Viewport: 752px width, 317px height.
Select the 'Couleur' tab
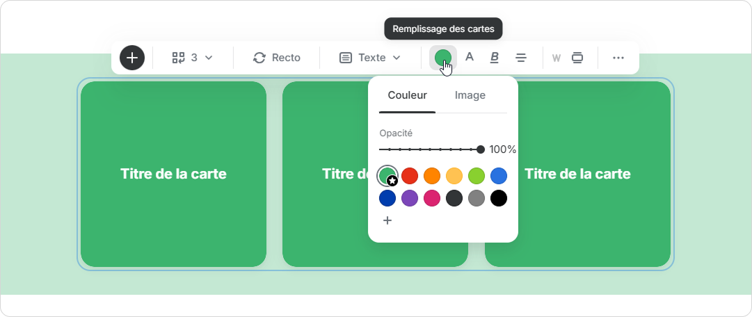coord(407,95)
